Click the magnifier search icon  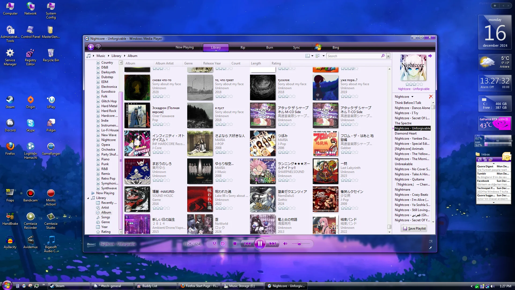383,56
